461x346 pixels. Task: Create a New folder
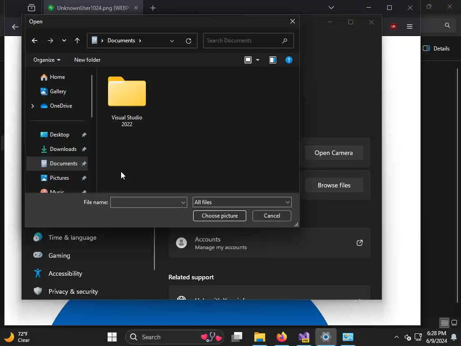tap(87, 60)
